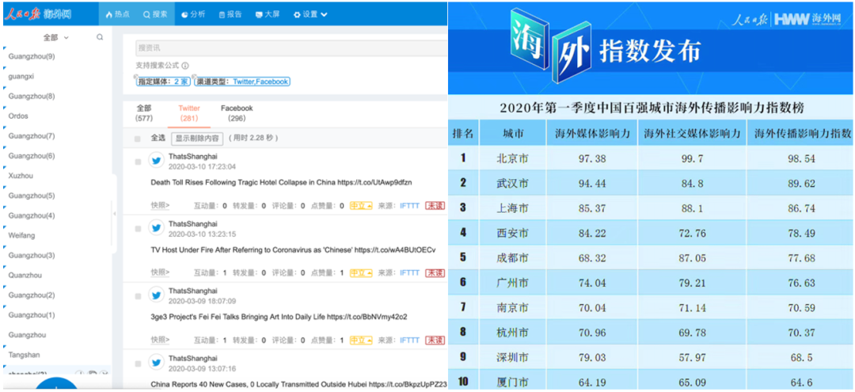Viewport: 855px width, 392px height.
Task: Open 快照 snapshot of the TV Host post
Action: [x=160, y=272]
